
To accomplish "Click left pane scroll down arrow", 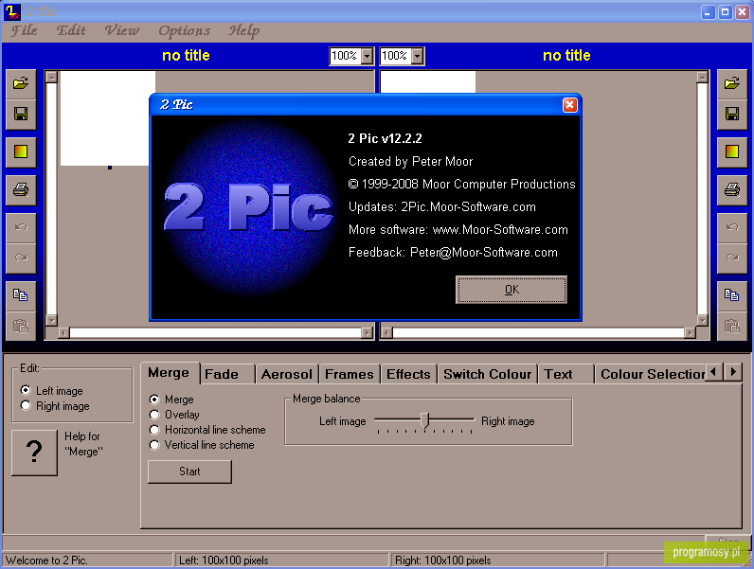I will 51,320.
